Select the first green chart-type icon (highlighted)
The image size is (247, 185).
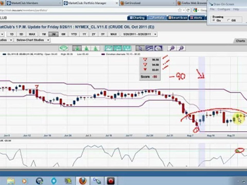[77, 48]
